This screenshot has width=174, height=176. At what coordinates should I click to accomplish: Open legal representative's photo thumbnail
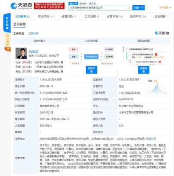pyautogui.click(x=21, y=53)
